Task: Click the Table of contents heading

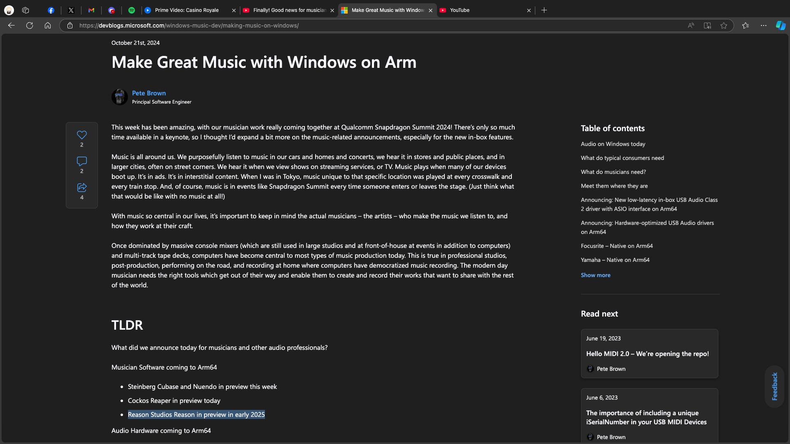Action: (613, 128)
